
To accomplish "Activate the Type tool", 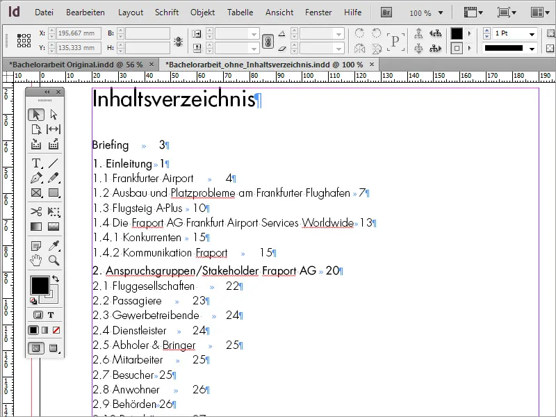I will pyautogui.click(x=36, y=163).
